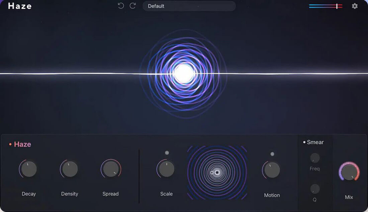Screen dimensions: 368x212
Task: Click the Haze logo
Action: 19,6
